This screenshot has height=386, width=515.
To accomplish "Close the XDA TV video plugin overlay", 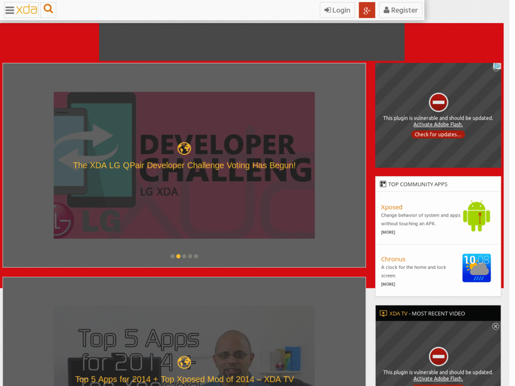I will (x=495, y=326).
